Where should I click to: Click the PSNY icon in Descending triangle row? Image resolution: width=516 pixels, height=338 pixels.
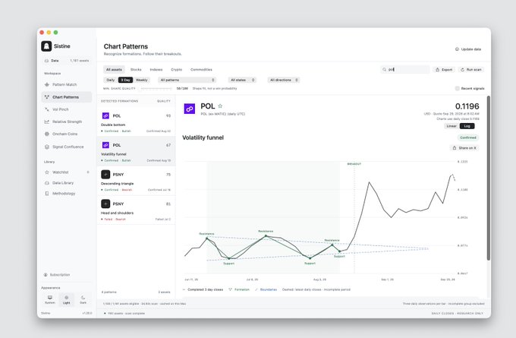(105, 174)
